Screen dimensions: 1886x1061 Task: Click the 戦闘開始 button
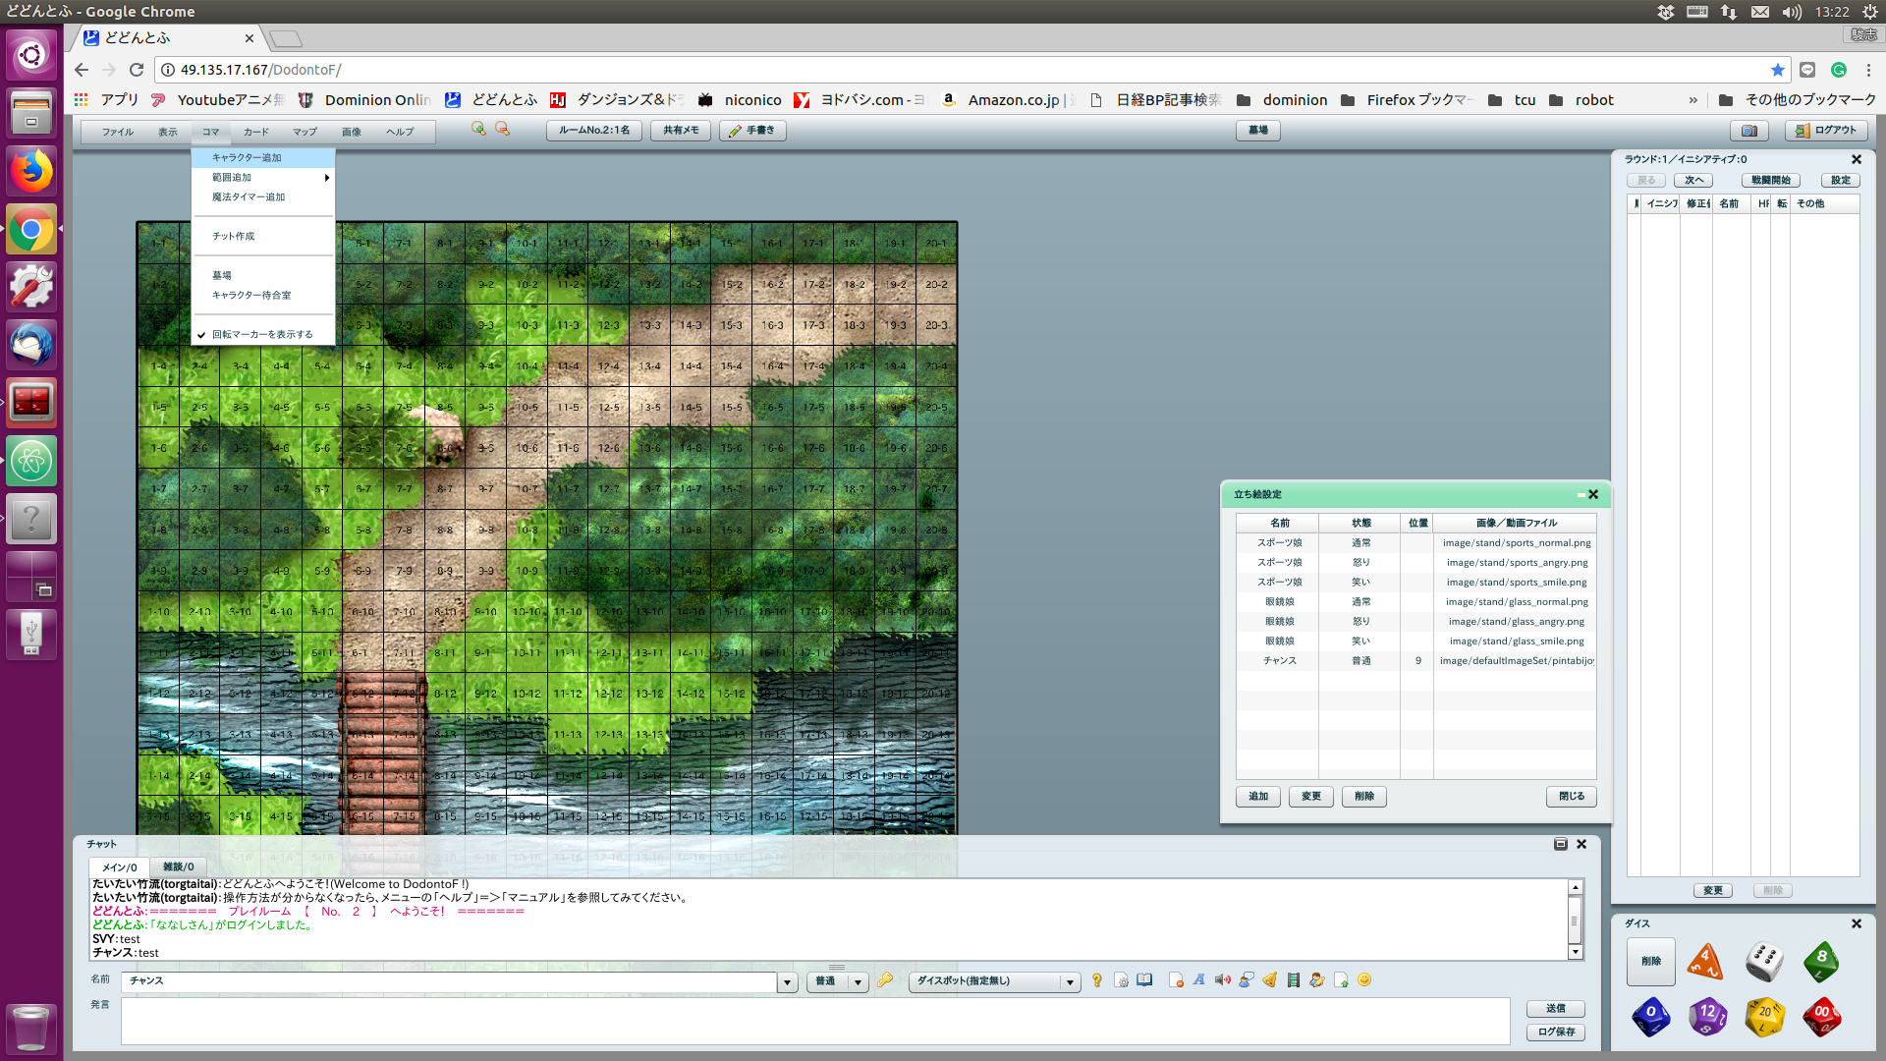(x=1770, y=181)
